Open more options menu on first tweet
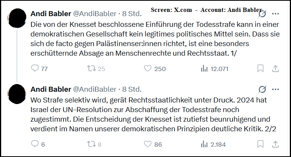Screen dimensions: 291x157 276,14
